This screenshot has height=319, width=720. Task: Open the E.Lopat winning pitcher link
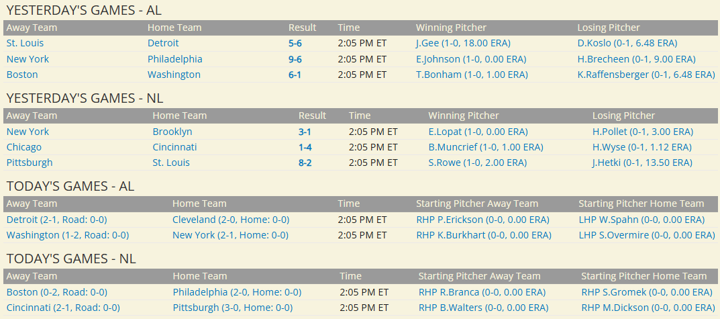coord(478,132)
